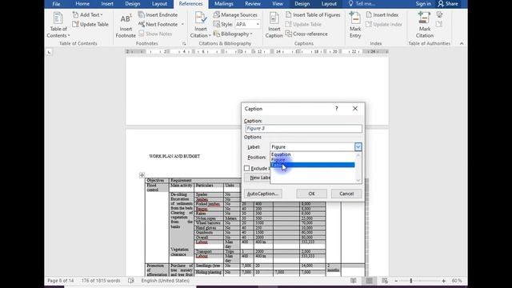
Task: Click the WORK PLAN AND BUDGET heading
Action: coord(174,156)
